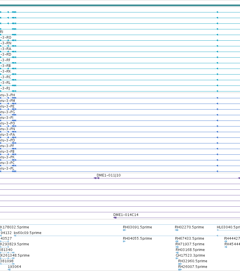Click the thick teal gene bar at top
The image size is (240, 271).
click(x=120, y=5)
